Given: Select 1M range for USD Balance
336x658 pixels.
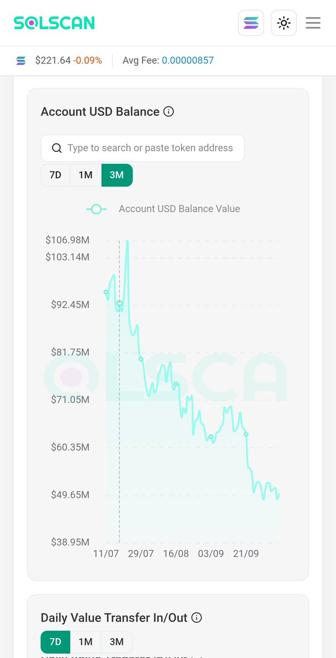Looking at the screenshot, I should tap(86, 175).
